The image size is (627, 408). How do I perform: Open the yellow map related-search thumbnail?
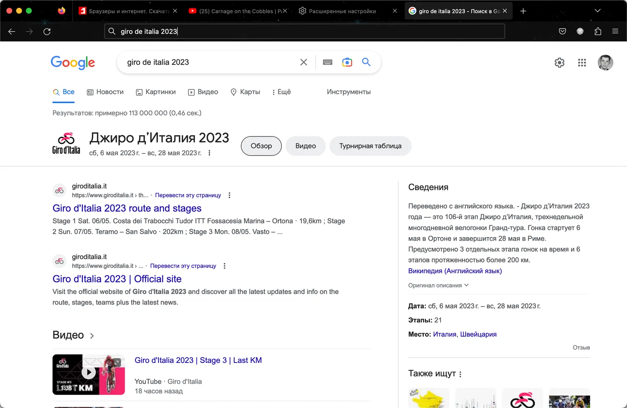[x=429, y=398]
